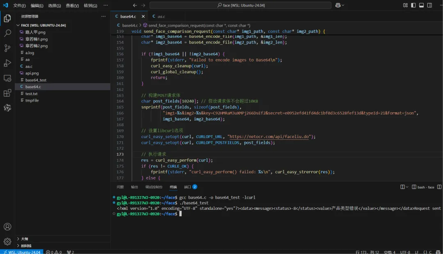Toggle the bottom panel visibility
The height and width of the screenshot is (254, 443).
coord(421,5)
